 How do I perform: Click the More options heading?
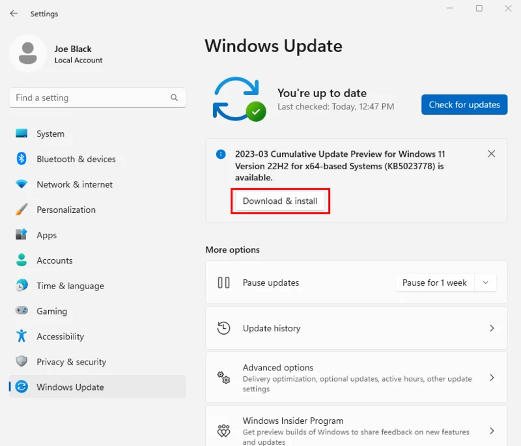232,250
